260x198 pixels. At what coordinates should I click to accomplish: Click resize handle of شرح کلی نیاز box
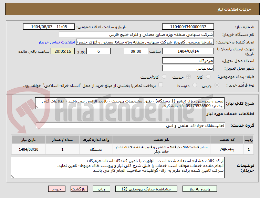tap(37, 107)
